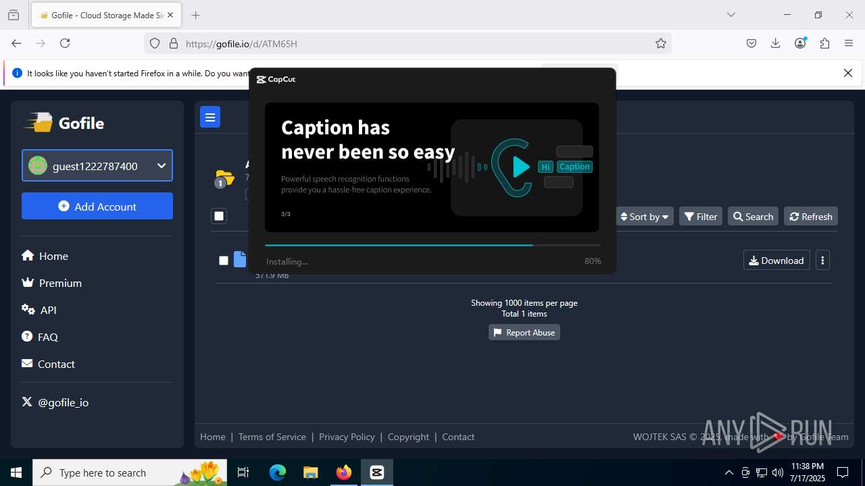Open Contact in sidebar

pos(48,364)
